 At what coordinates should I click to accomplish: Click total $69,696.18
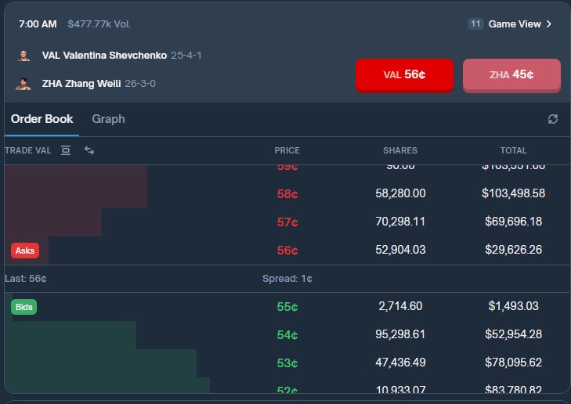514,222
